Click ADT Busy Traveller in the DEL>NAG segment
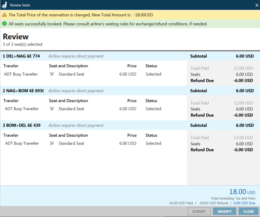The width and height of the screenshot is (260, 217). [x=21, y=74]
